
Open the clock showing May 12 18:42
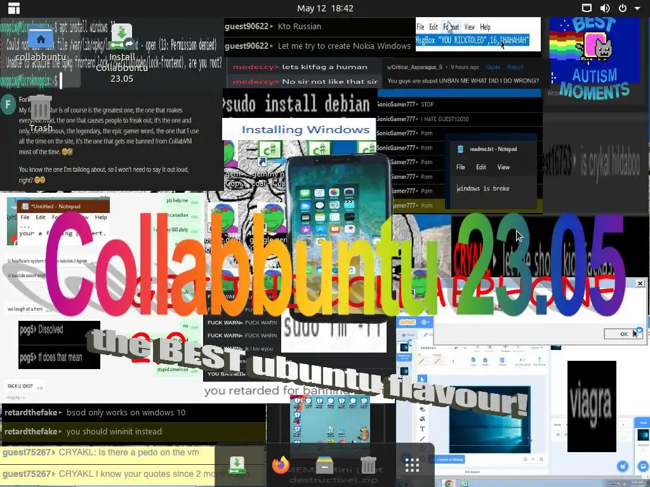point(325,8)
